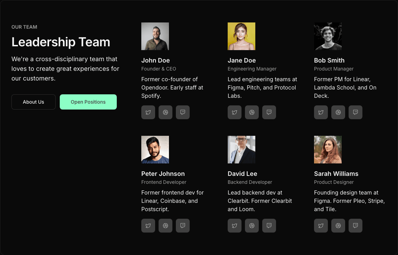Select John Doe's profile photo

pyautogui.click(x=155, y=36)
